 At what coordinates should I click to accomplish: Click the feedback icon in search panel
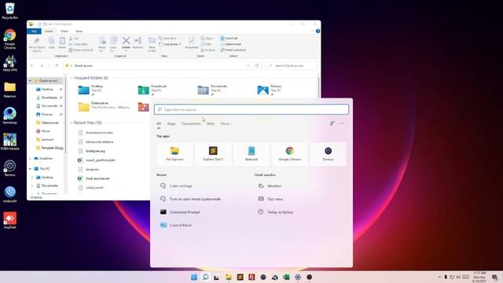[x=332, y=123]
